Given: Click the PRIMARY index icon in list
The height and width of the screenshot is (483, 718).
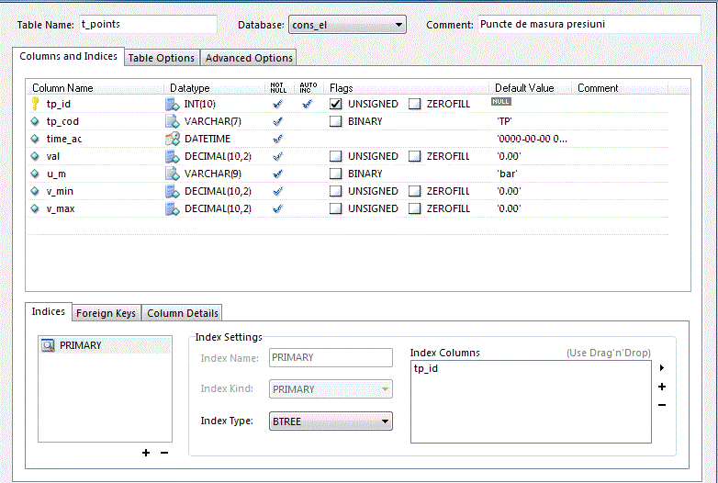Looking at the screenshot, I should (x=48, y=345).
